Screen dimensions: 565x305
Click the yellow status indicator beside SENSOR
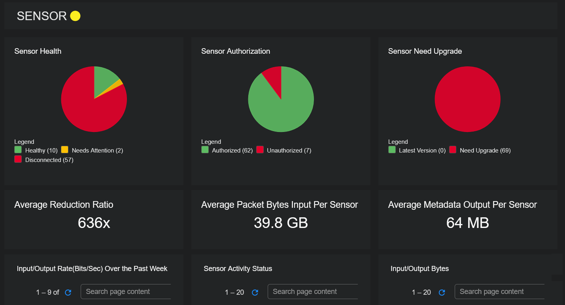point(75,16)
